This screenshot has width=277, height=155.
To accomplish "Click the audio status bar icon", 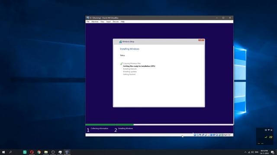I will (200, 135).
